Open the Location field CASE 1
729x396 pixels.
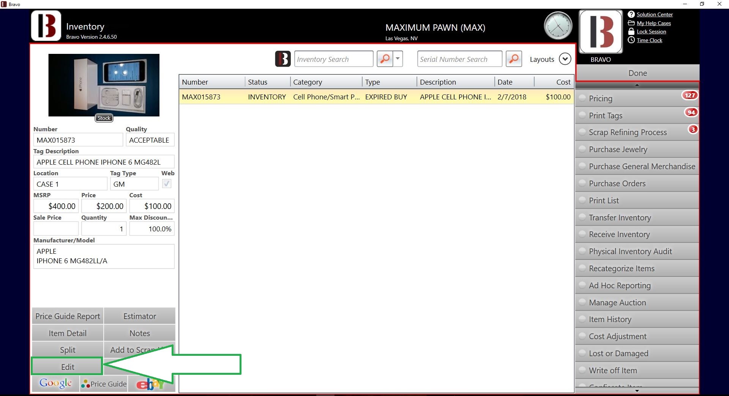[70, 184]
